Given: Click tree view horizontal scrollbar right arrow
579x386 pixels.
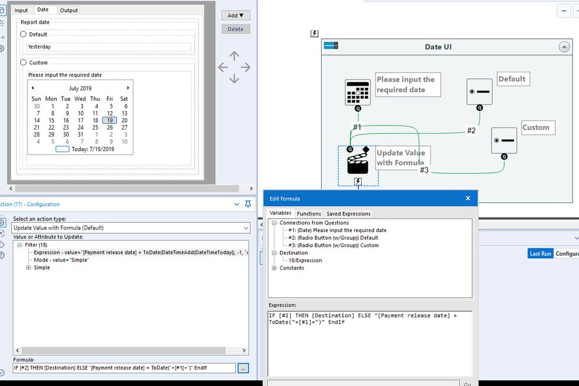Looking at the screenshot, I should pyautogui.click(x=243, y=350).
